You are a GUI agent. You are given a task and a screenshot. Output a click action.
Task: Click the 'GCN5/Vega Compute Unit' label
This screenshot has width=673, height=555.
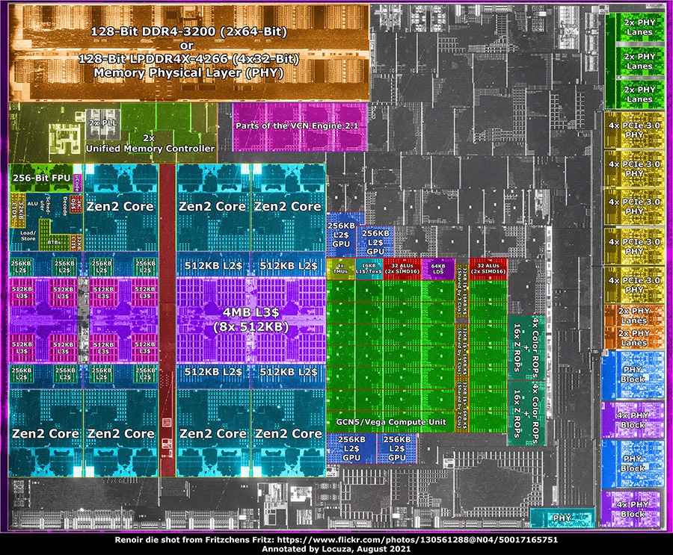(x=391, y=421)
